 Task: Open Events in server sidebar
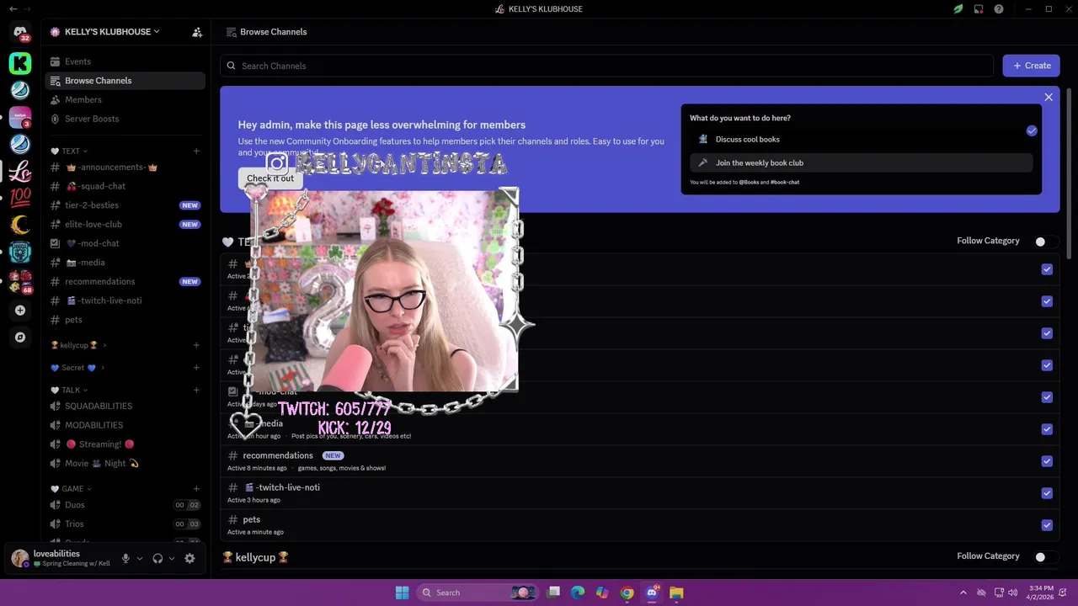pos(125,61)
